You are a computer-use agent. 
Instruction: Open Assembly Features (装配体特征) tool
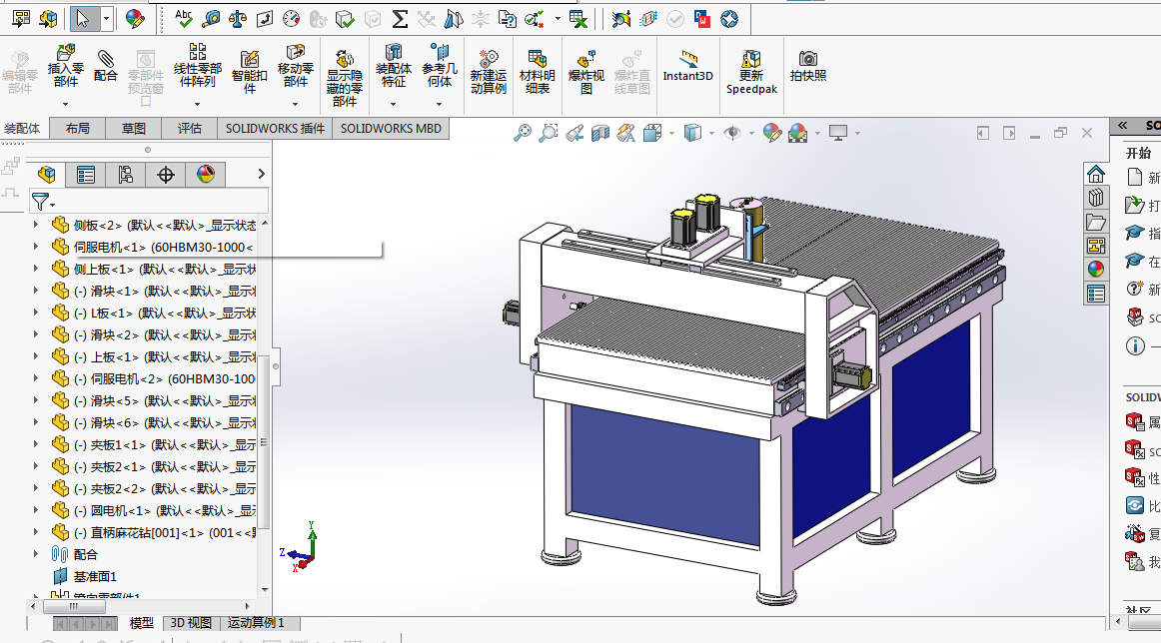point(394,52)
